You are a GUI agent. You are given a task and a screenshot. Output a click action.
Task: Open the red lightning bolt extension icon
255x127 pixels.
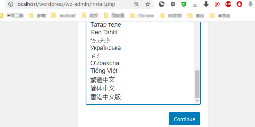tap(217, 5)
